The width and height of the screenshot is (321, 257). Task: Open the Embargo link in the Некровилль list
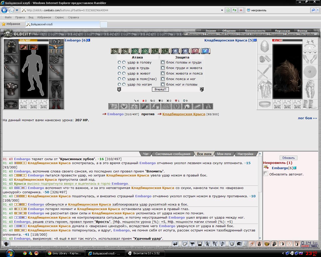click(280, 168)
